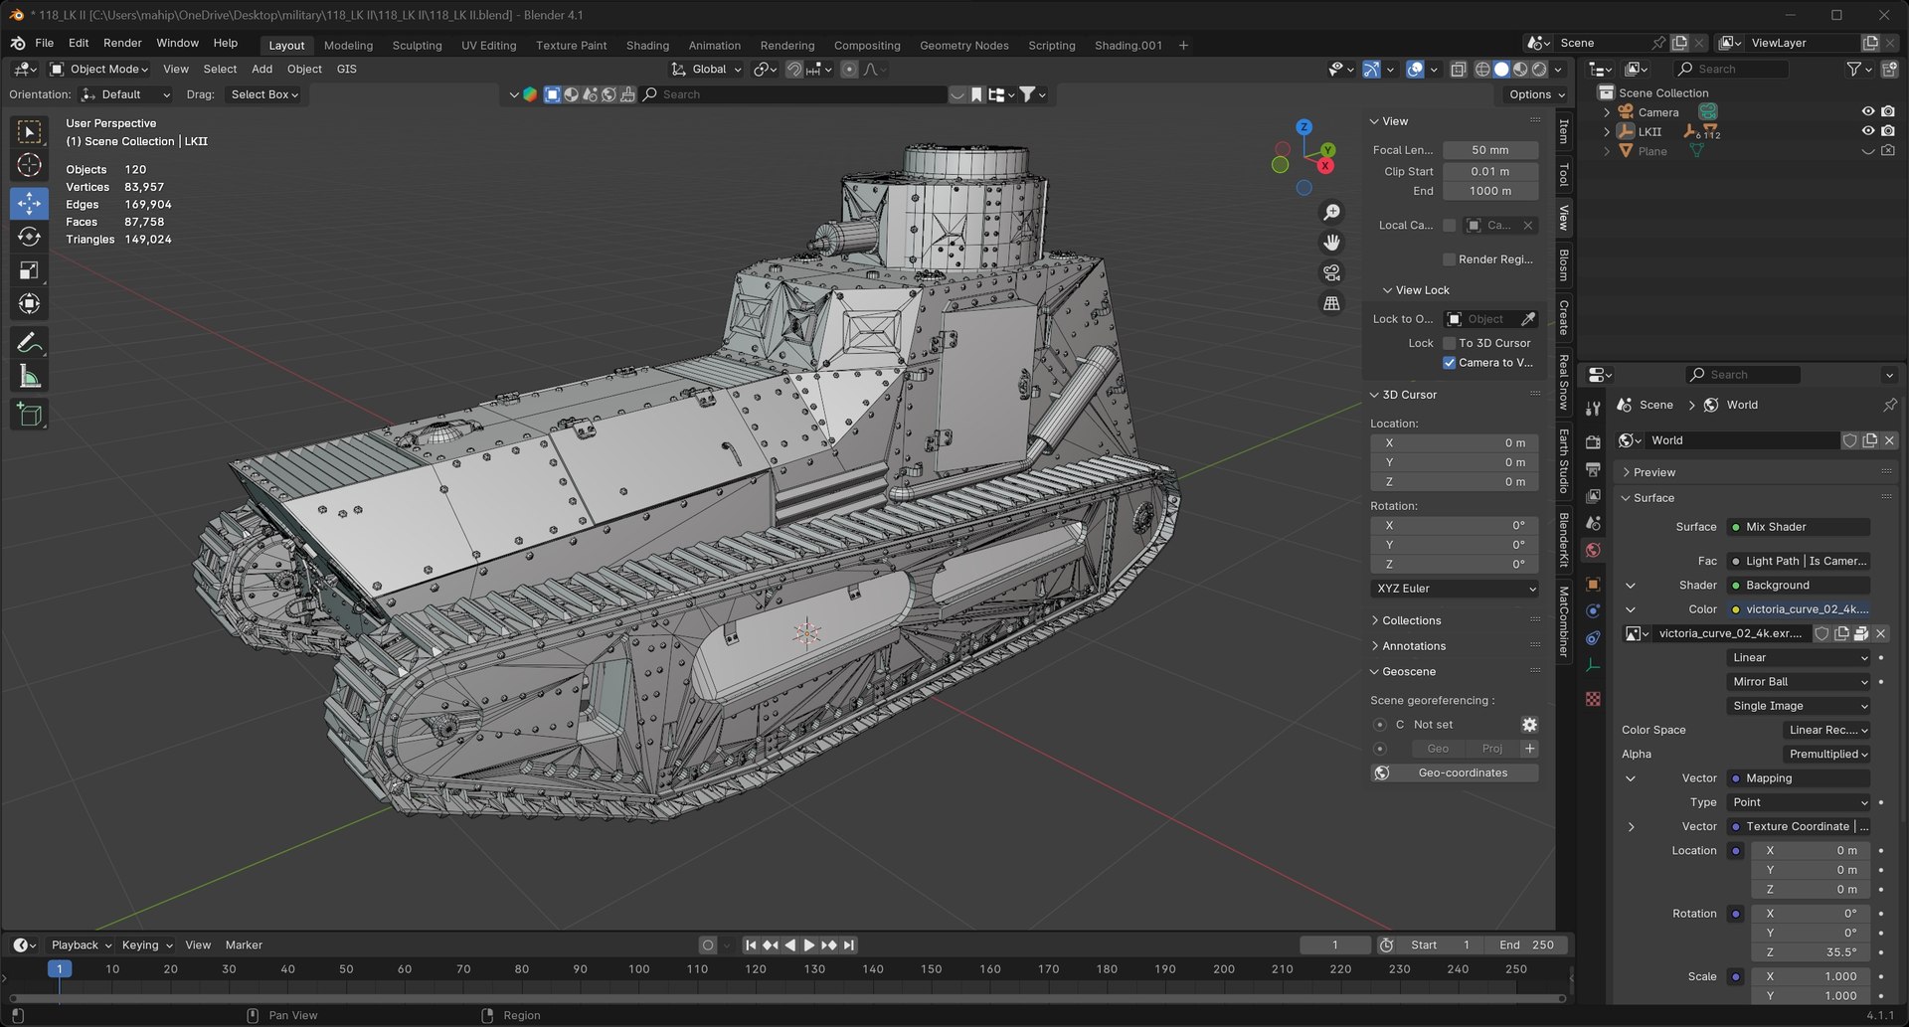The width and height of the screenshot is (1909, 1027).
Task: Click the Options button in viewport
Action: [x=1536, y=95]
